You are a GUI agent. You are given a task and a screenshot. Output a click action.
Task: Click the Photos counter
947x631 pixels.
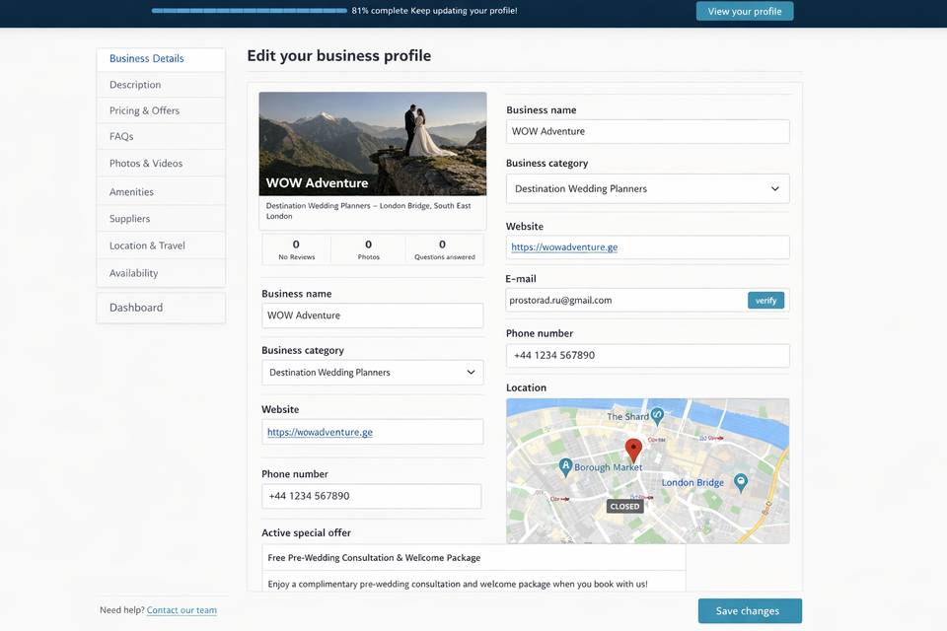(368, 249)
